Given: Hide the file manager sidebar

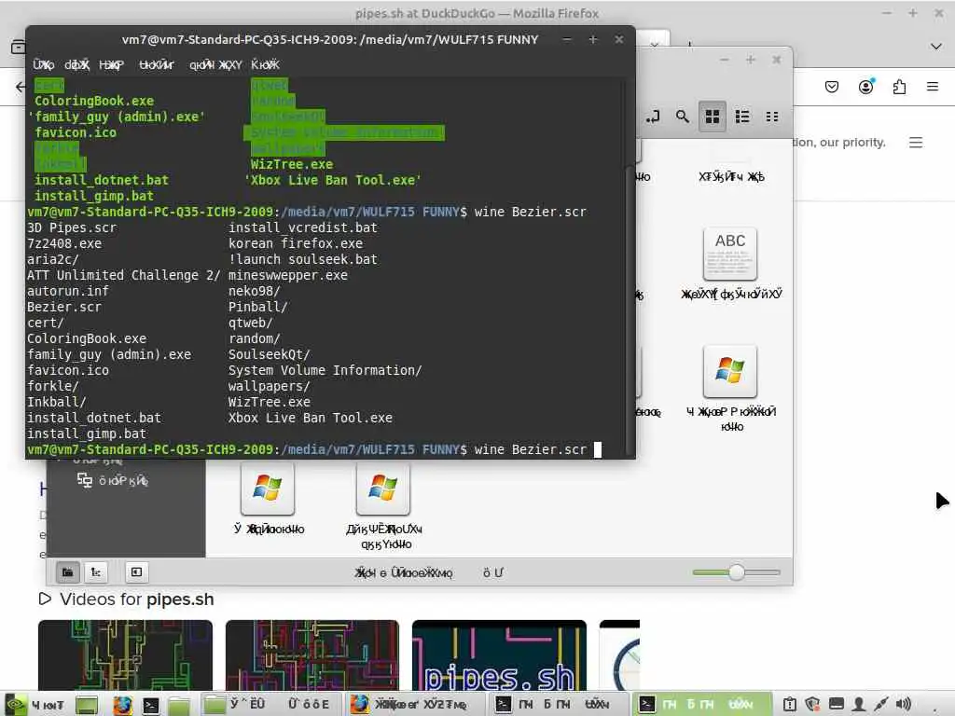Looking at the screenshot, I should coord(136,571).
